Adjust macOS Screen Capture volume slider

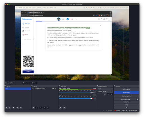[x=76, y=92]
